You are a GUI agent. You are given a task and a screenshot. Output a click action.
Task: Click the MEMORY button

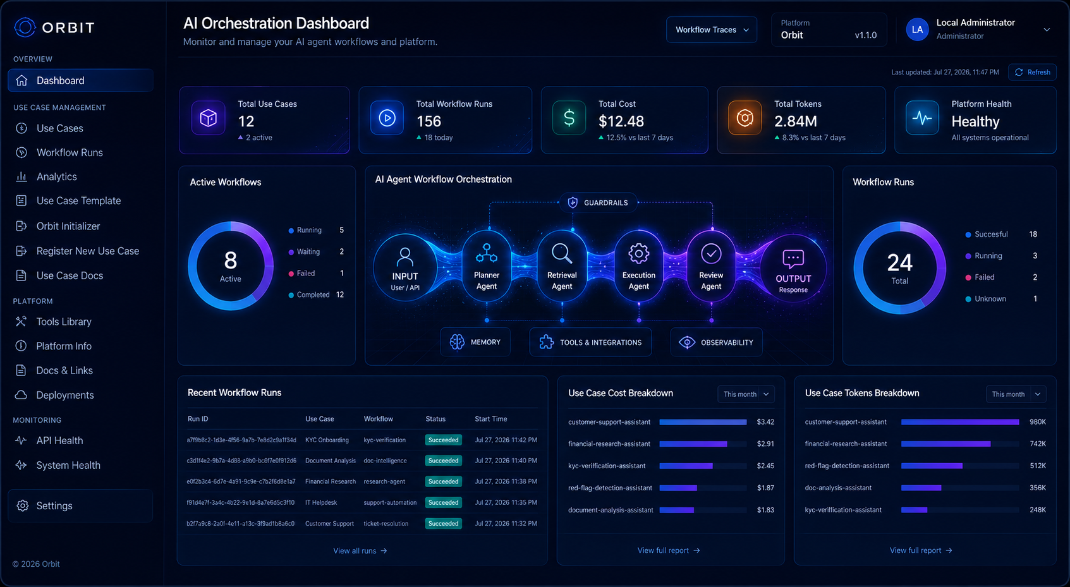click(475, 342)
